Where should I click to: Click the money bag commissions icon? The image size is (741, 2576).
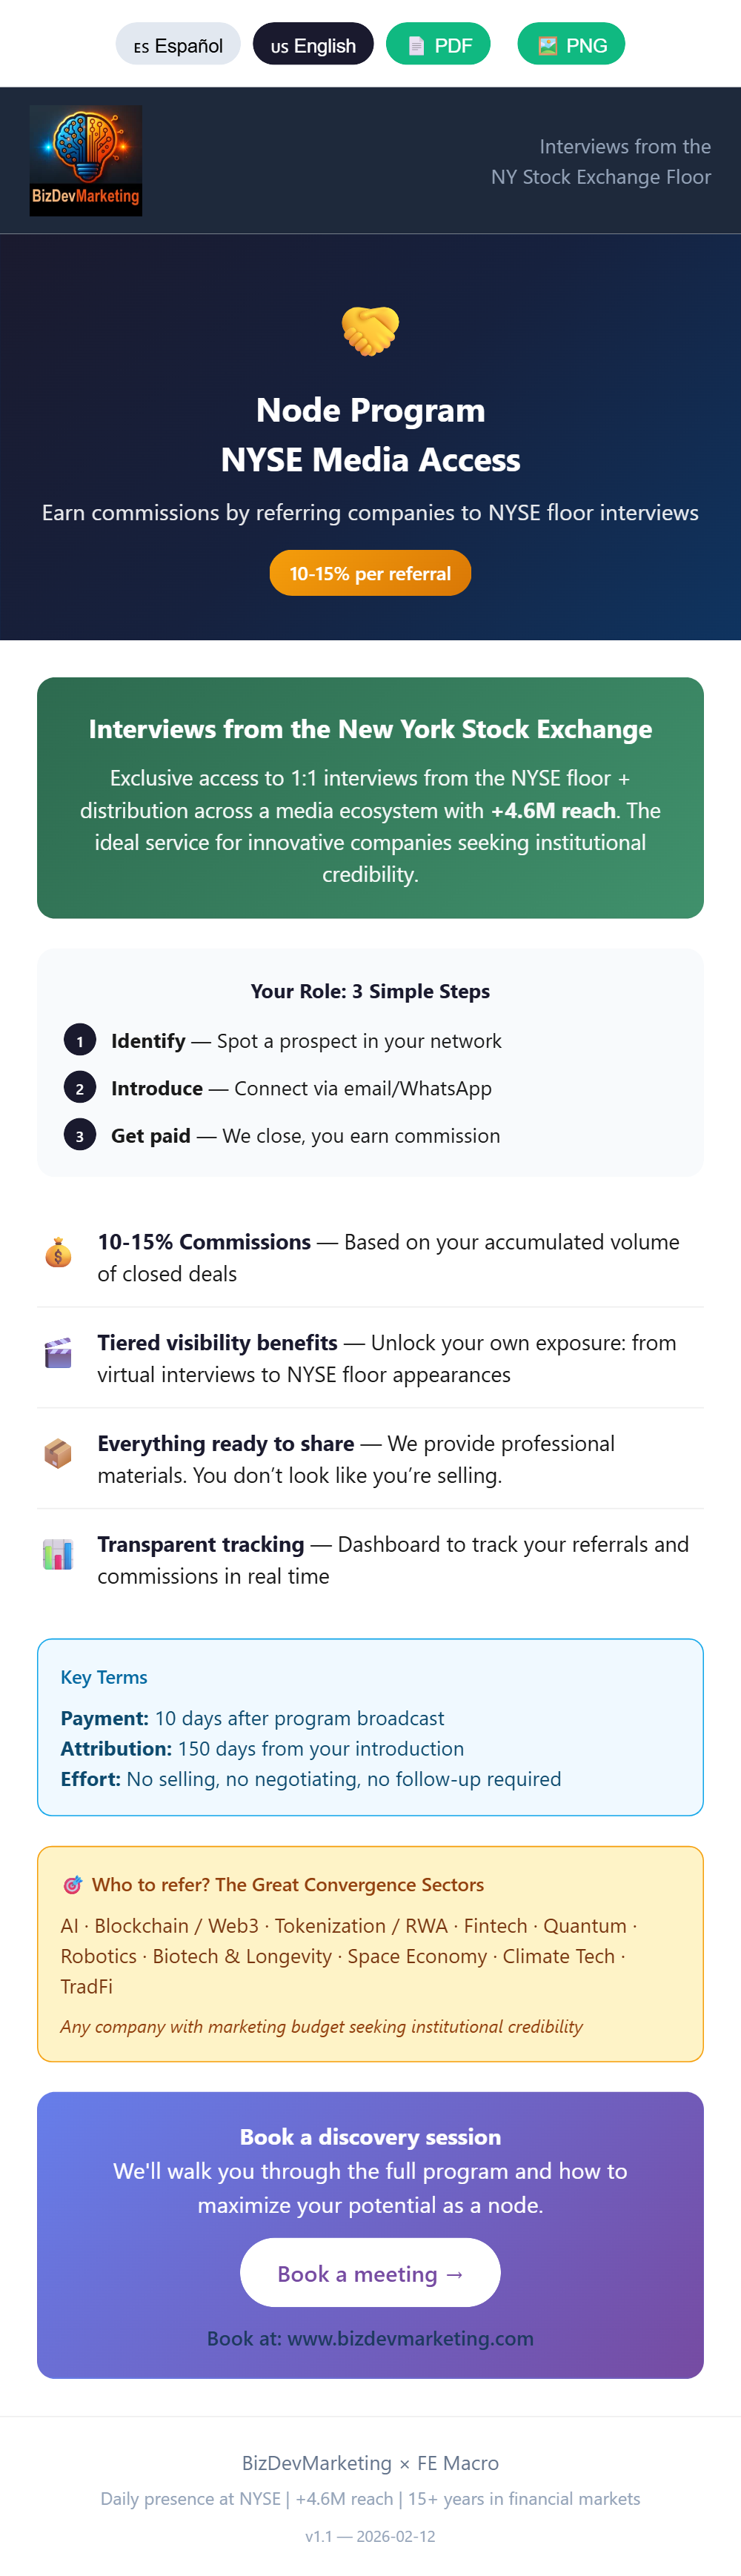[x=58, y=1252]
